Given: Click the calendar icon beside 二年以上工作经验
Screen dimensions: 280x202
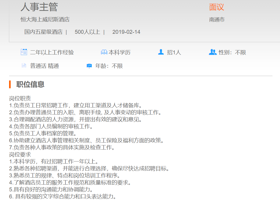Looking at the screenshot, I should pyautogui.click(x=24, y=52).
